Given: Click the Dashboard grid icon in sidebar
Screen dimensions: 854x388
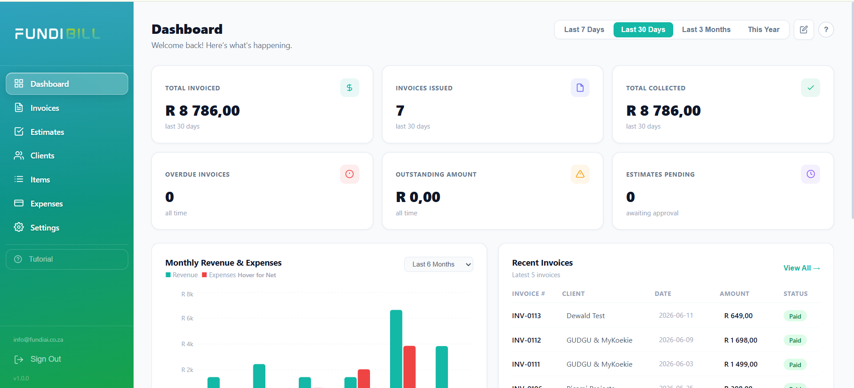Looking at the screenshot, I should (19, 83).
